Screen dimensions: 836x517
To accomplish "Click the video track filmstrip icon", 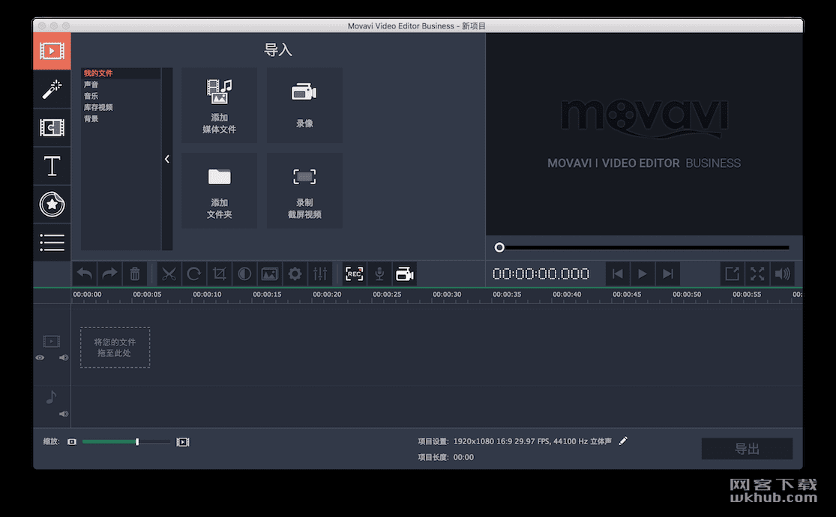I will (52, 341).
